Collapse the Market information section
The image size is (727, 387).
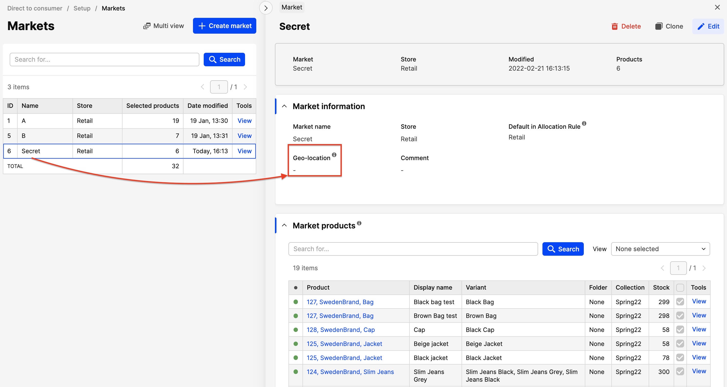284,106
